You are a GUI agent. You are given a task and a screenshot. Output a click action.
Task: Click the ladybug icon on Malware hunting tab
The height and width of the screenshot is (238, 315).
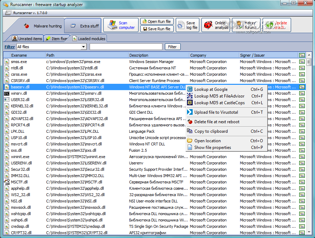click(x=26, y=26)
